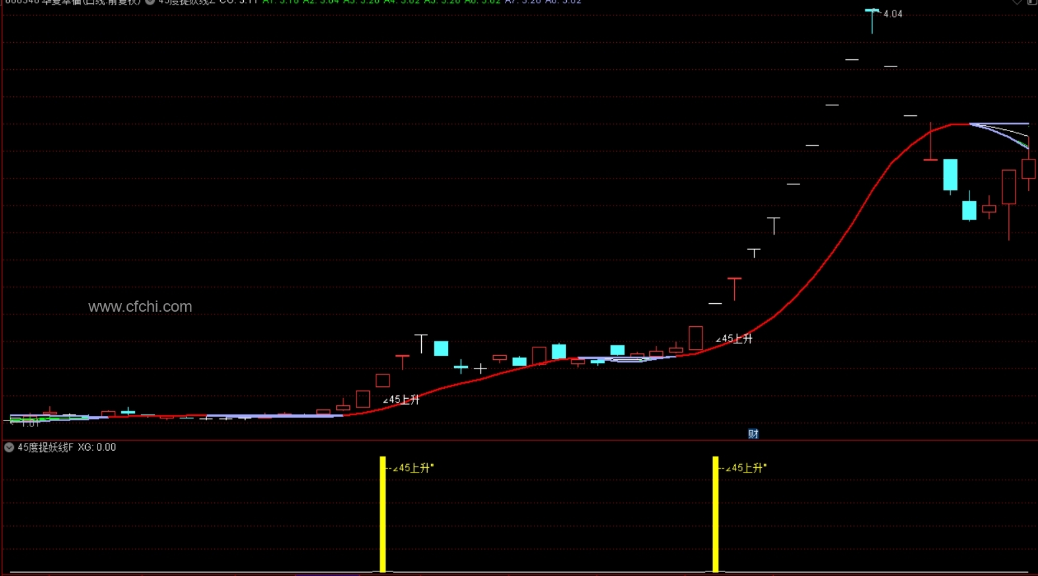Select second ∠45上升 label near steep rise
This screenshot has width=1038, height=576.
(x=734, y=339)
